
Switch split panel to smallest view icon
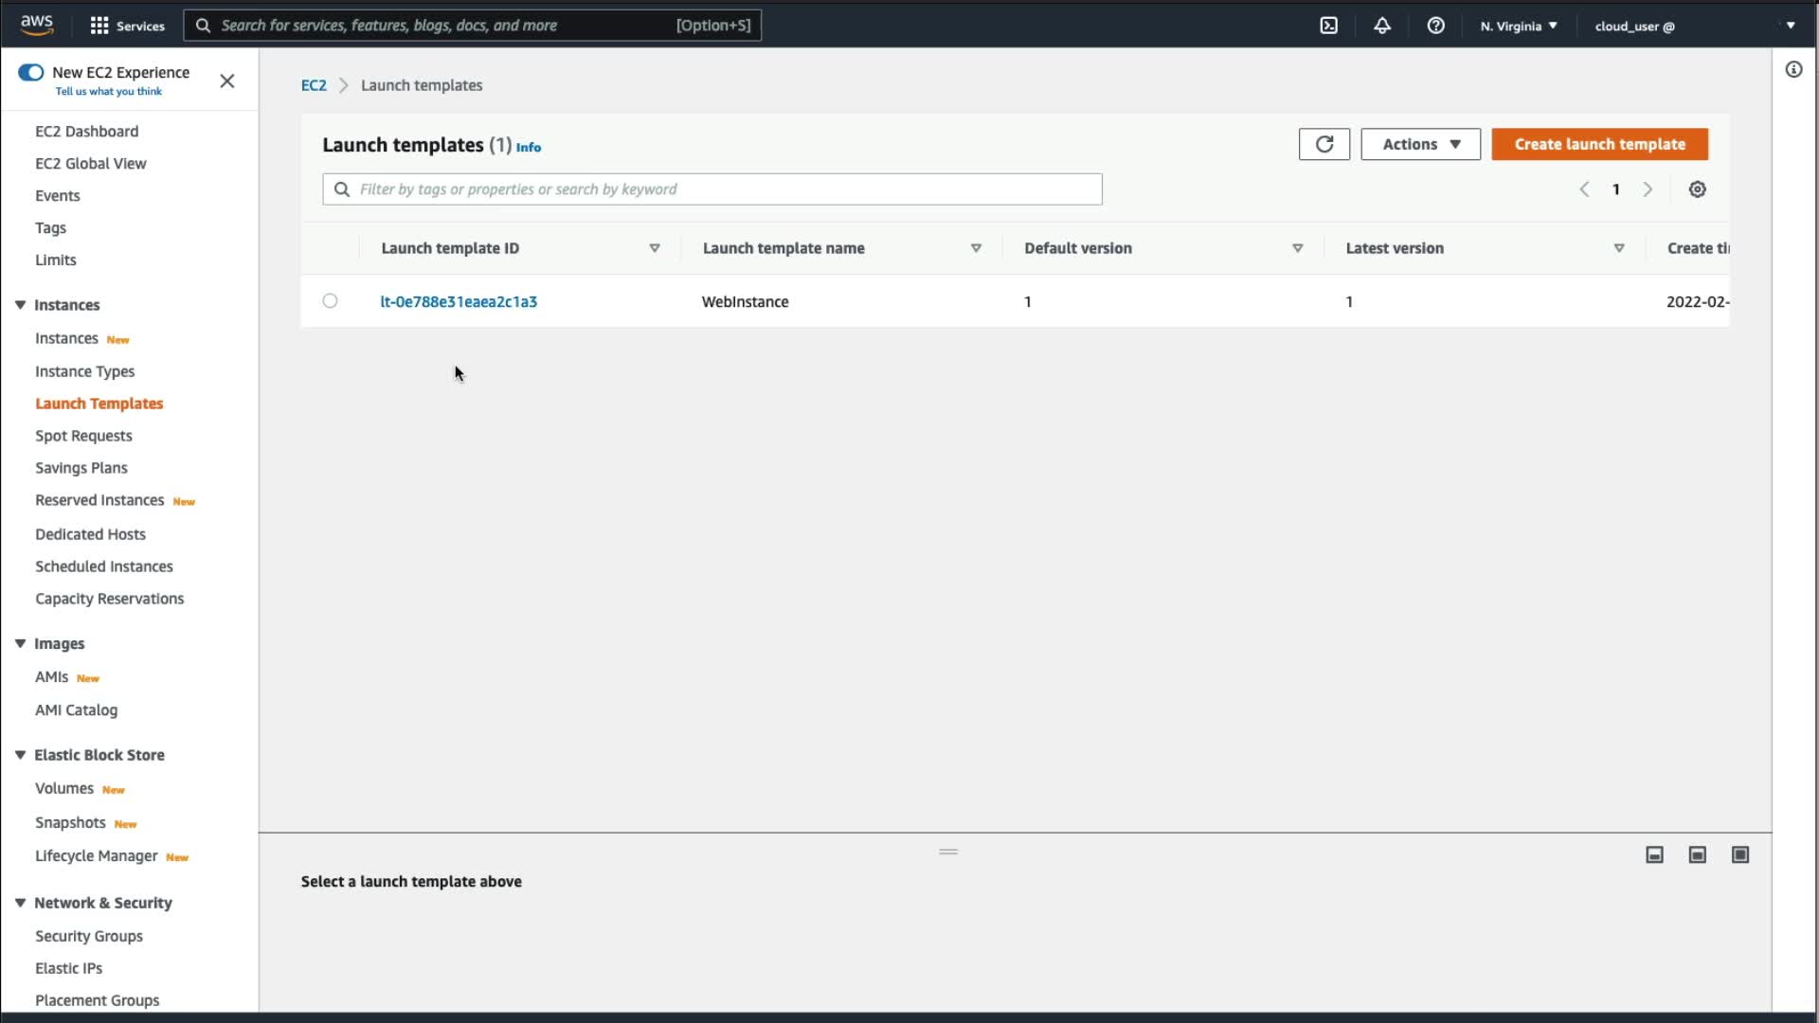click(1654, 854)
